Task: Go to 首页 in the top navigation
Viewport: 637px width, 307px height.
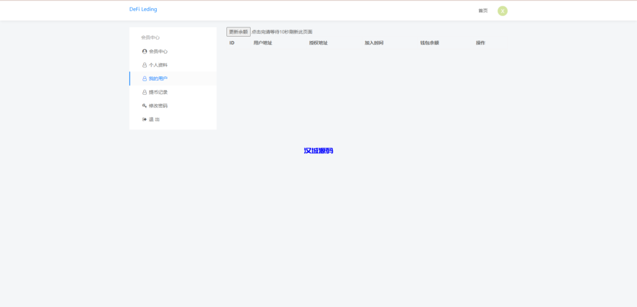Action: (483, 11)
